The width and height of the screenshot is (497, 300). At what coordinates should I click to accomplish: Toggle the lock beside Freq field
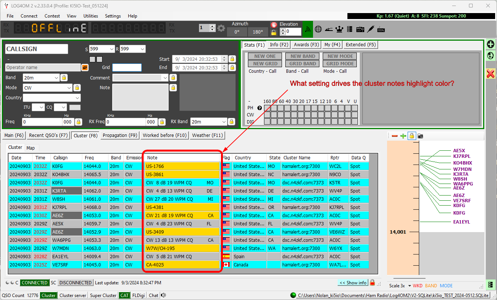(x=78, y=122)
